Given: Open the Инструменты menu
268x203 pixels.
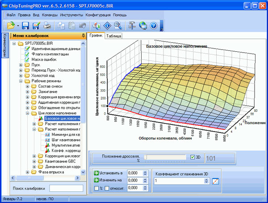Looking at the screenshot, I should (72, 15).
